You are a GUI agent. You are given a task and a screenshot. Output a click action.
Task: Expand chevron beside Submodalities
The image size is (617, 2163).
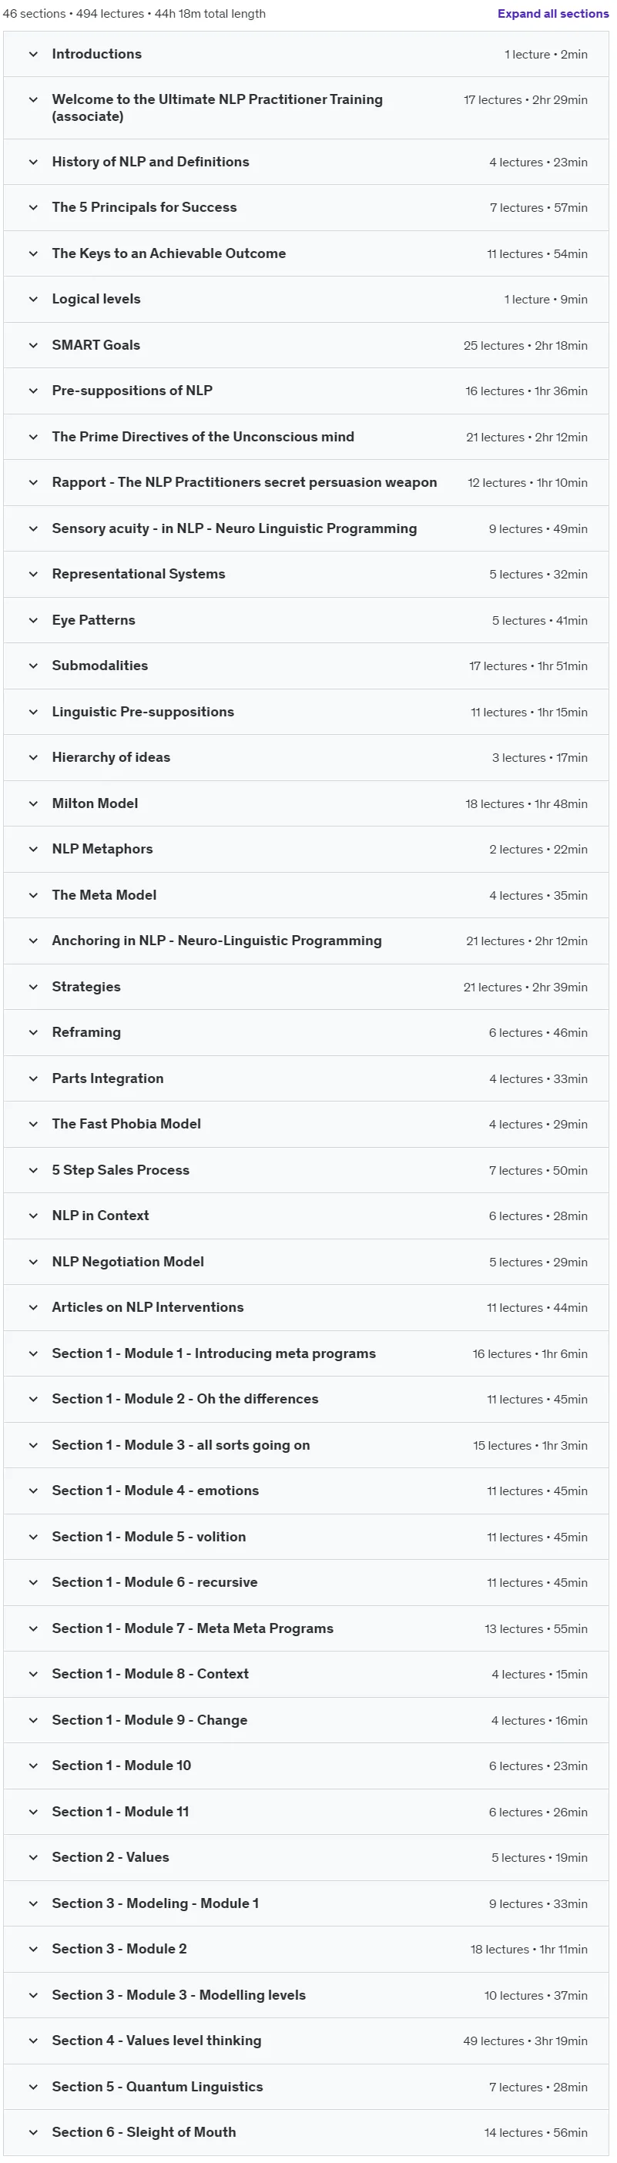pos(34,666)
